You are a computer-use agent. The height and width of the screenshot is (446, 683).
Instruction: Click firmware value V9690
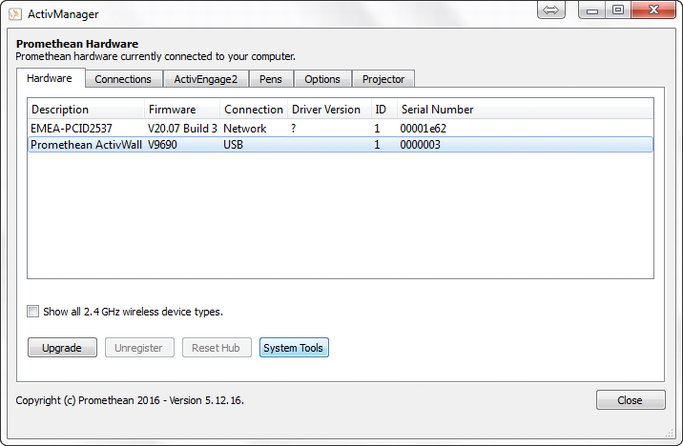162,145
